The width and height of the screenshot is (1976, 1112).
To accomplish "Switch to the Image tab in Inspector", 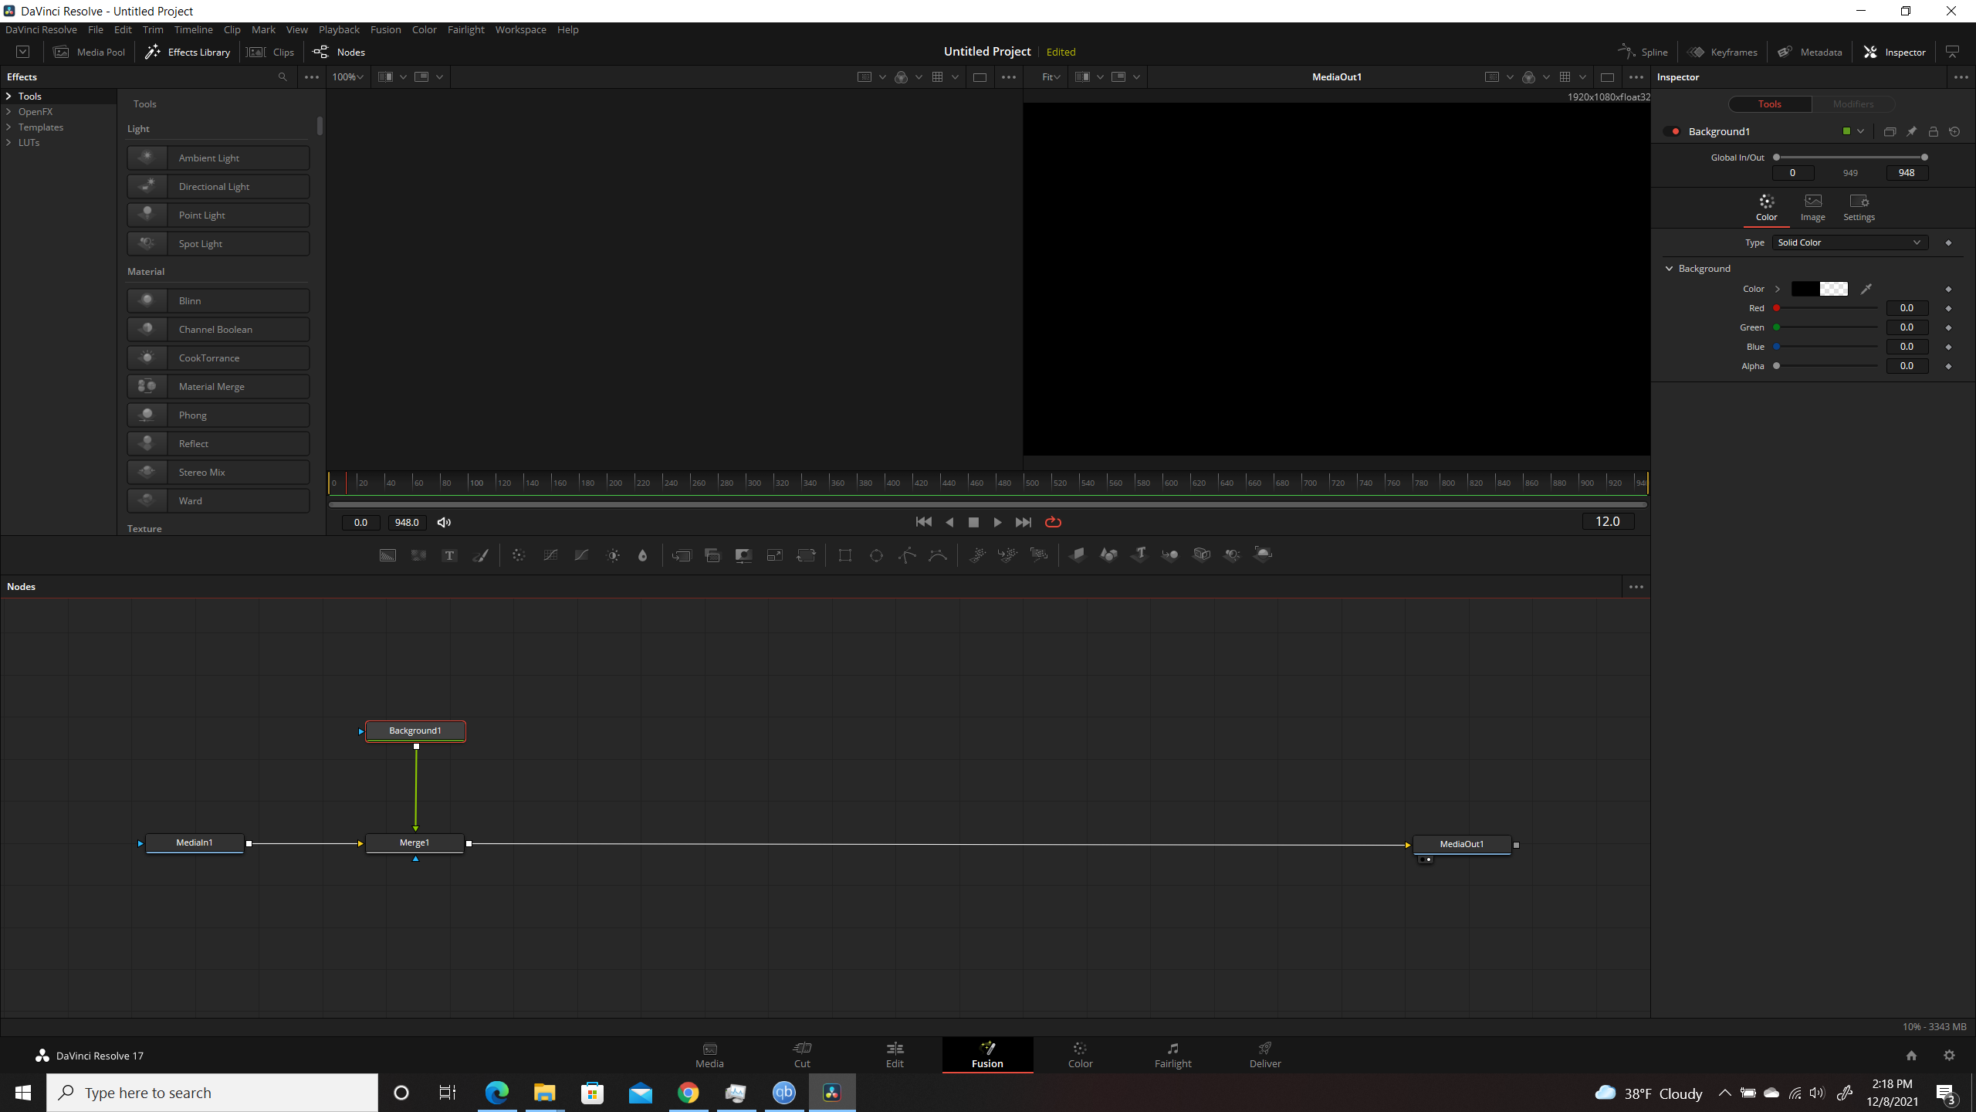I will click(x=1812, y=208).
